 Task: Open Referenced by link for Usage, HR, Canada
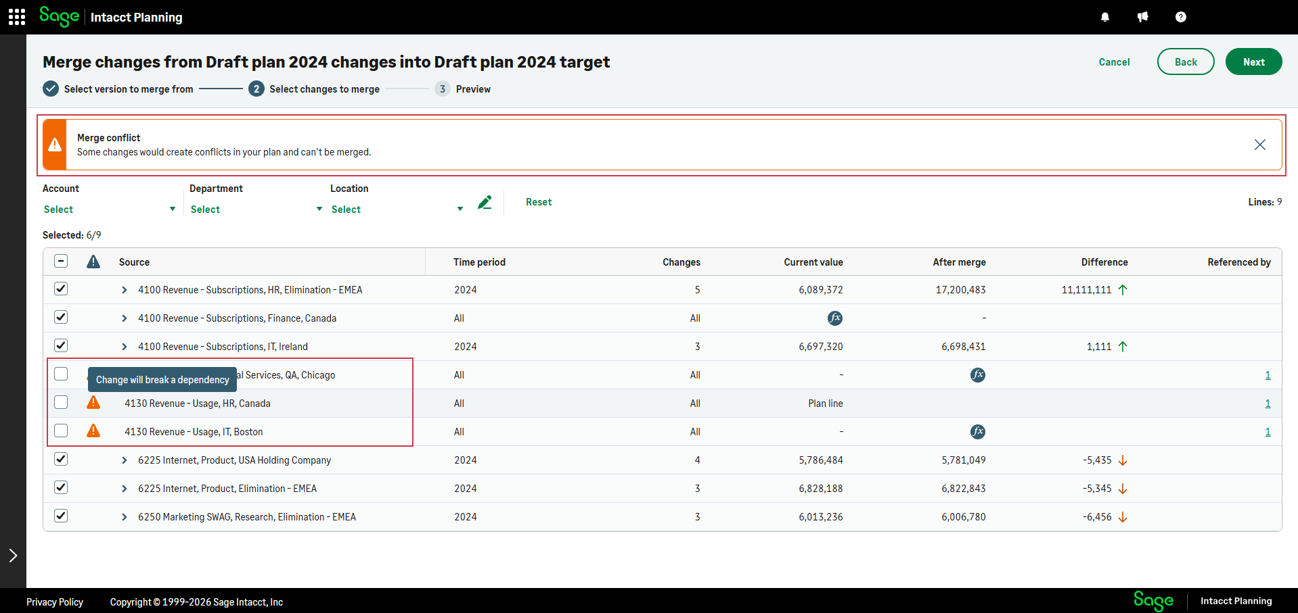(1268, 403)
